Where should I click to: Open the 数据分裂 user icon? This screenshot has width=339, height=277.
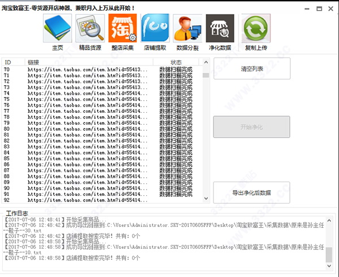coord(188,28)
